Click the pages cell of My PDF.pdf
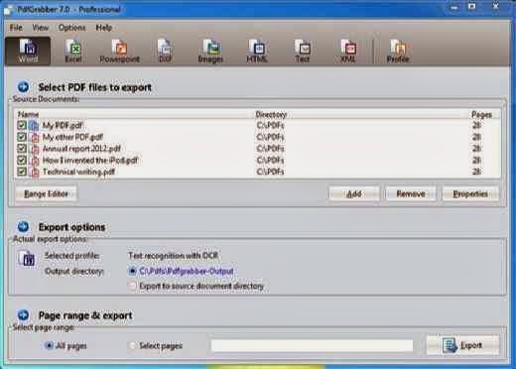The width and height of the screenshot is (516, 369). click(476, 125)
